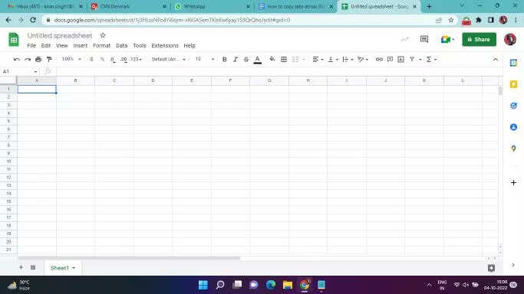The height and width of the screenshot is (294, 524).
Task: Toggle italic formatting
Action: (x=236, y=59)
